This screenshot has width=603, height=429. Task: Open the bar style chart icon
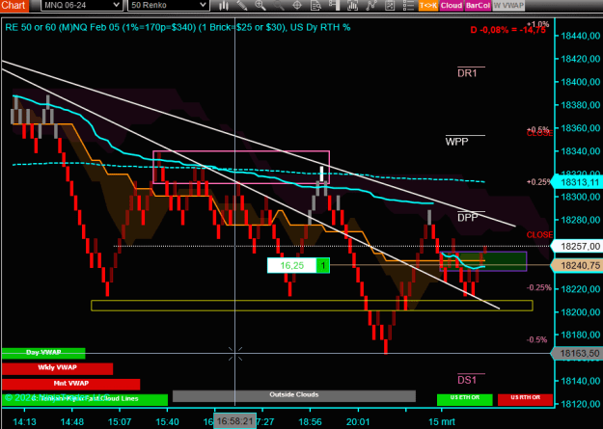224,6
